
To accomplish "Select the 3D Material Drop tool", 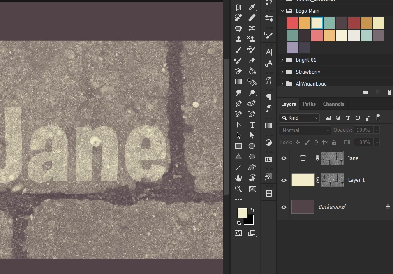I will [252, 82].
